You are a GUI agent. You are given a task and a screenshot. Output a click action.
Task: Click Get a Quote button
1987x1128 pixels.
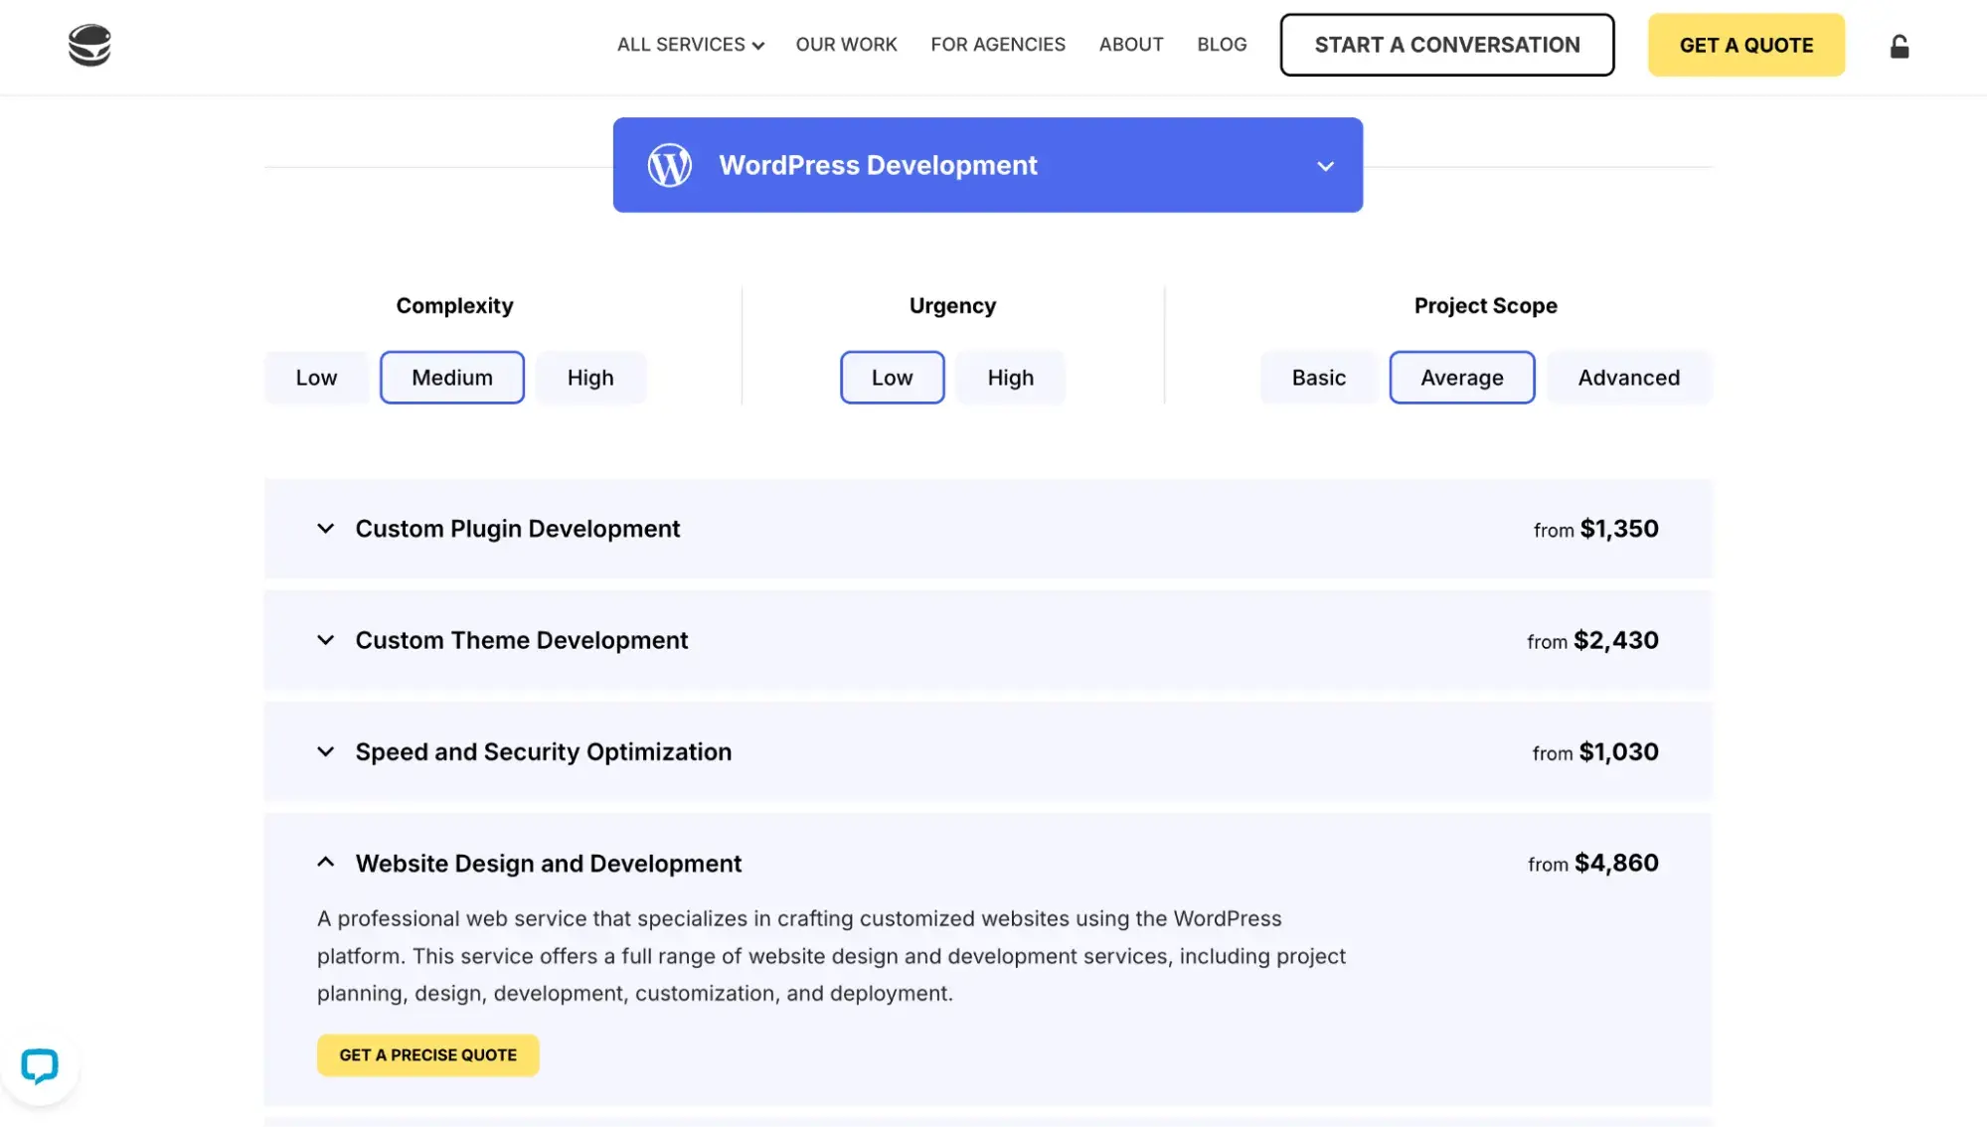(1745, 45)
